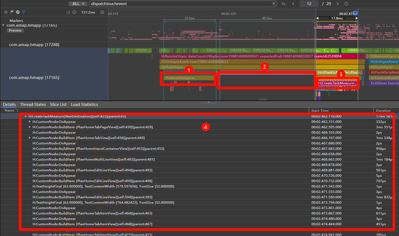Select the H:aboutToAppear slice
The image size is (399, 236).
click(189, 78)
